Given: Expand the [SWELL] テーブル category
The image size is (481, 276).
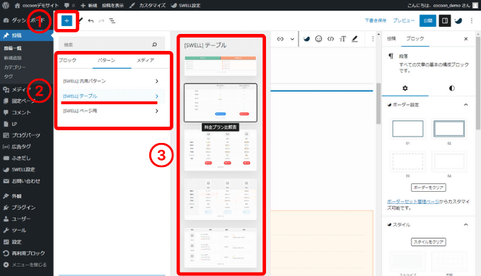Looking at the screenshot, I should click(112, 96).
